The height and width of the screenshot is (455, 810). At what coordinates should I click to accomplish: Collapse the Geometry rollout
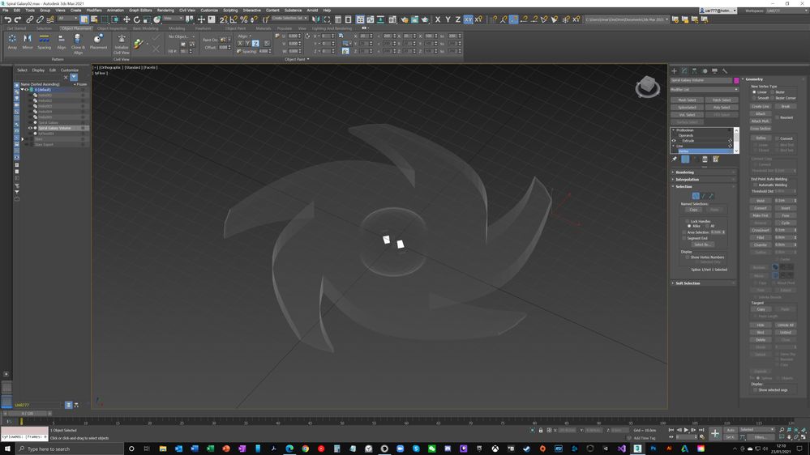[x=774, y=79]
